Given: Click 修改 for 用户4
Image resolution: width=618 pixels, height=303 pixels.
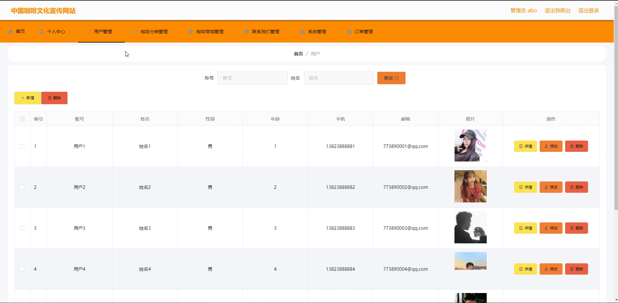Looking at the screenshot, I should 551,269.
